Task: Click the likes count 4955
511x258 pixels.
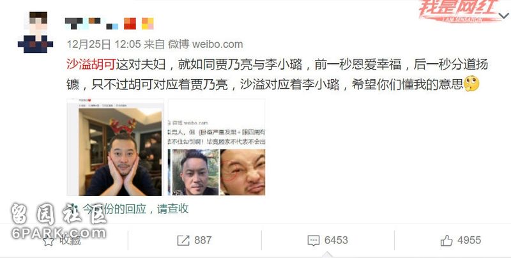Action: [469, 240]
